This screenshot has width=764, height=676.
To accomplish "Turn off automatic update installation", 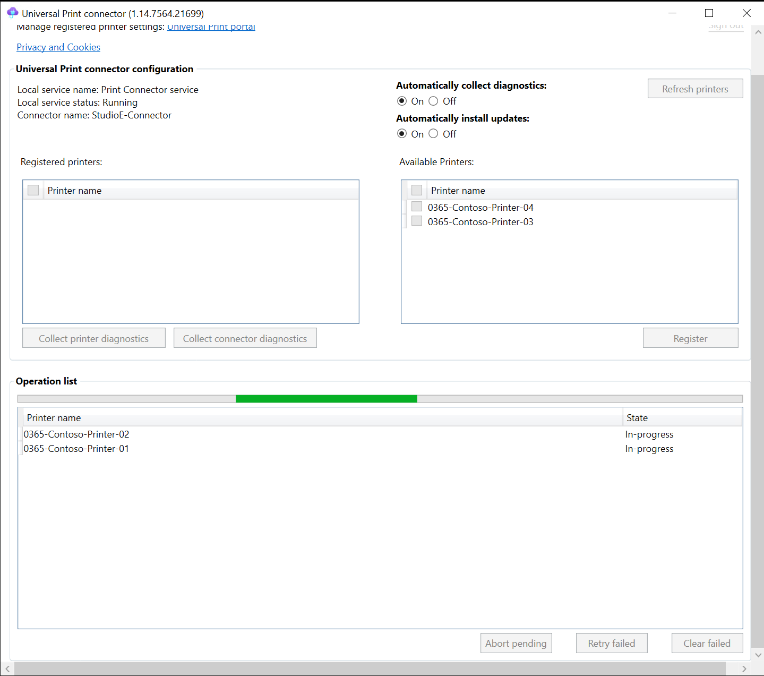I will click(433, 134).
